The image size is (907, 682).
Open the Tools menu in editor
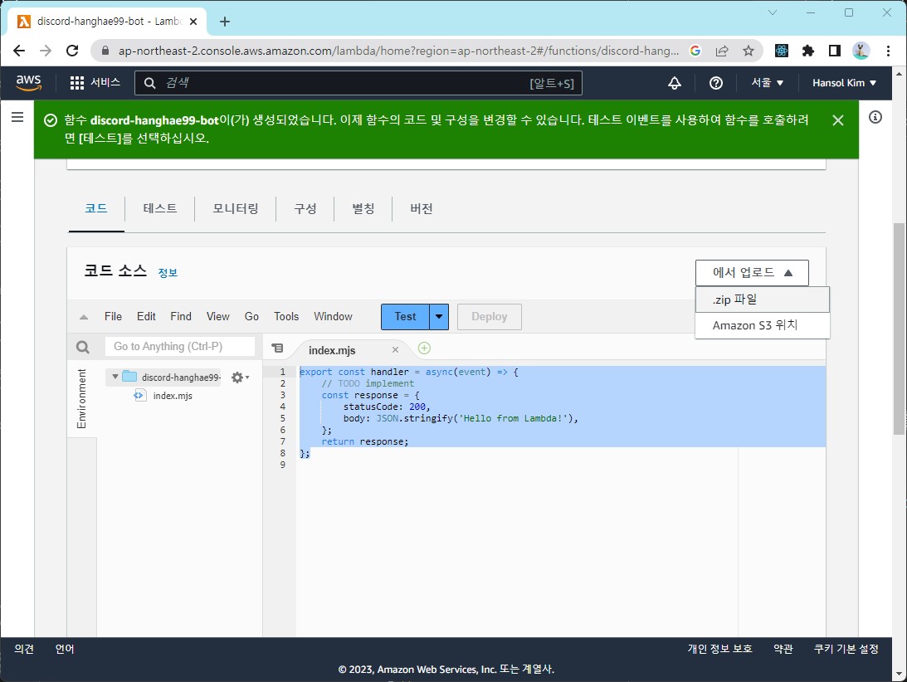tap(286, 316)
